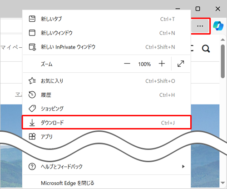The width and height of the screenshot is (227, 189).
Task: Expand ヘルプとフィードバック submenu arrow
Action: (183, 167)
